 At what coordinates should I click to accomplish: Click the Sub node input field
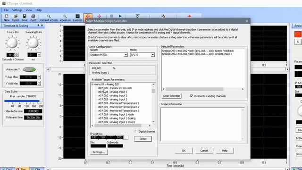115,146
